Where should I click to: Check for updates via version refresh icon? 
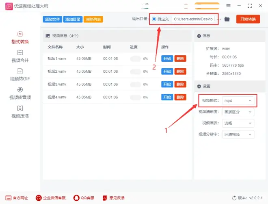233,197
